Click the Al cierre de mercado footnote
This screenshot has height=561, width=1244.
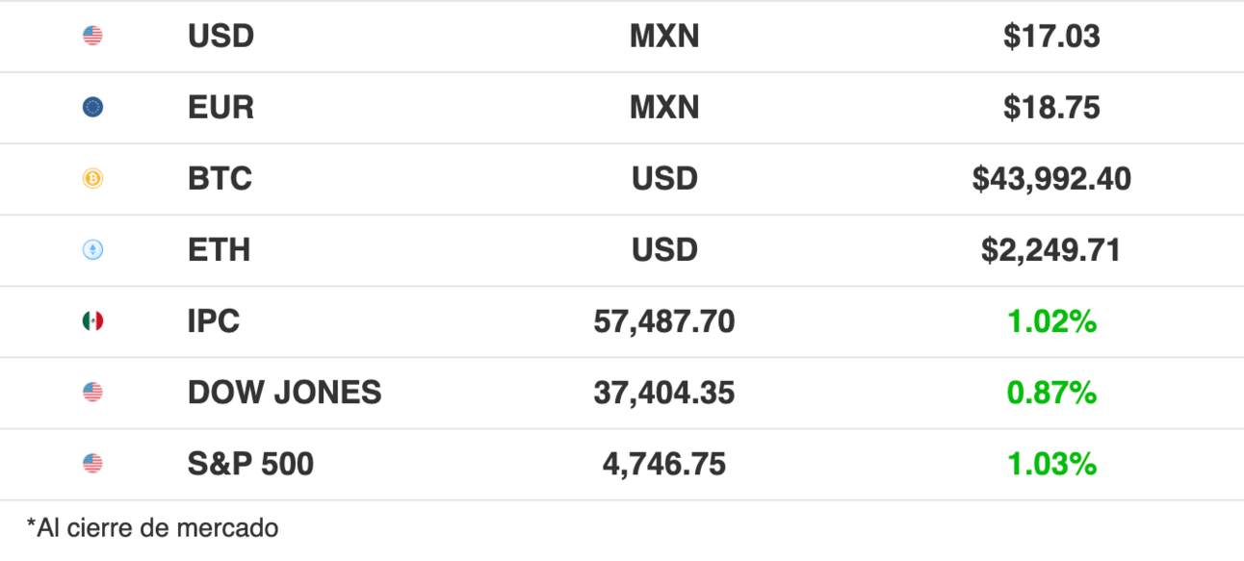click(152, 527)
